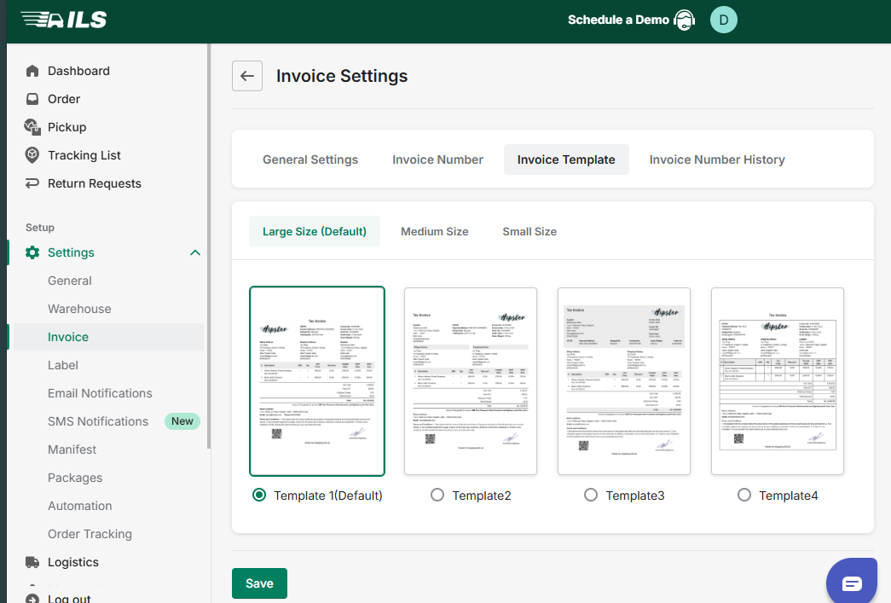Open the chat widget bubble
Image resolution: width=891 pixels, height=603 pixels.
(852, 583)
